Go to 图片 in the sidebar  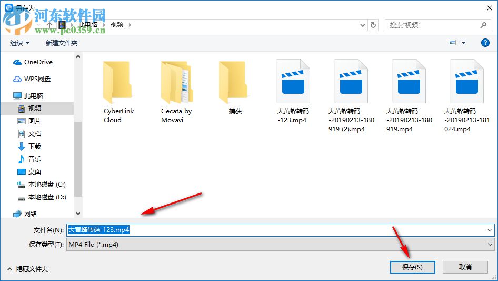(x=29, y=121)
